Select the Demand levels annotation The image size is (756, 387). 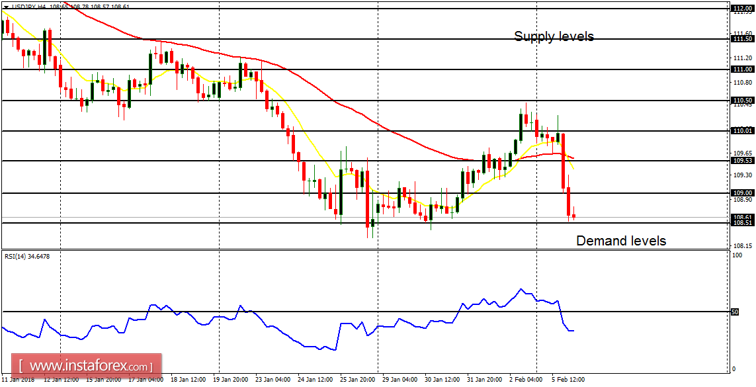pos(620,241)
